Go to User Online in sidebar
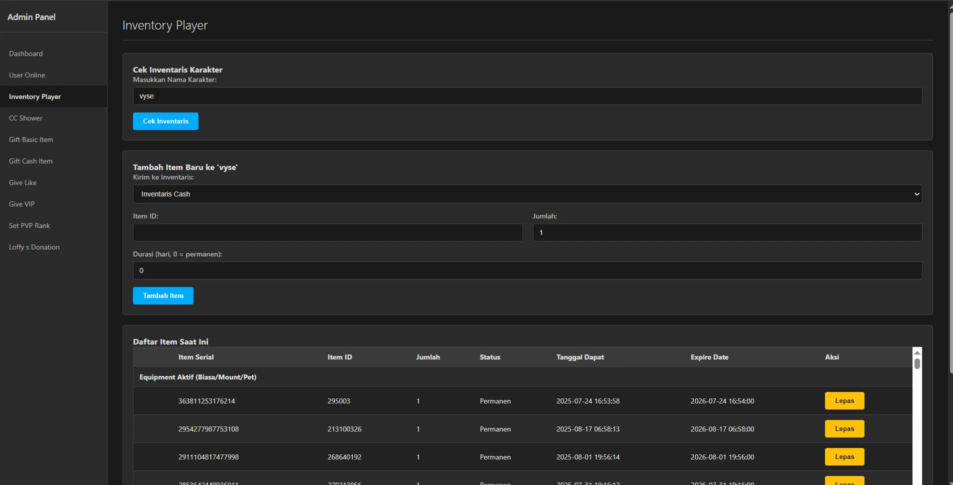Screen dimensions: 953x485 [53, 75]
